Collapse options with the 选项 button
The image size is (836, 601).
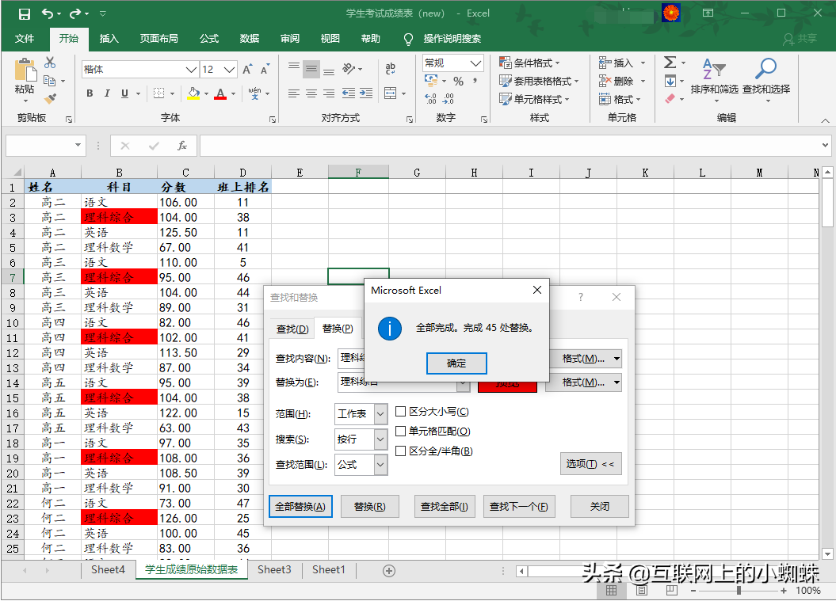590,464
